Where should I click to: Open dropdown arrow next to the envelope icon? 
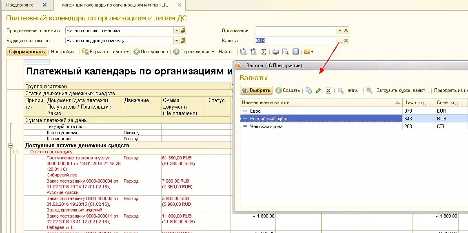pos(313,52)
